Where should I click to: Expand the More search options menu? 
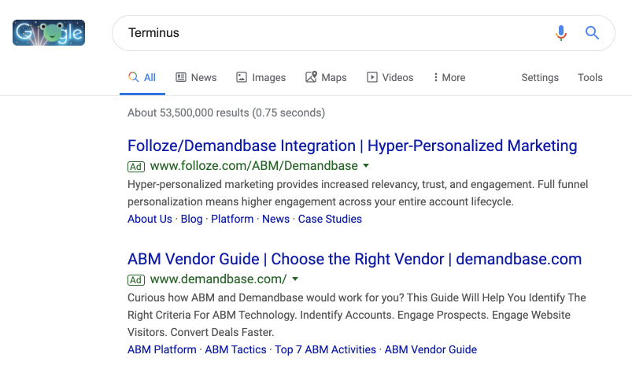click(449, 77)
